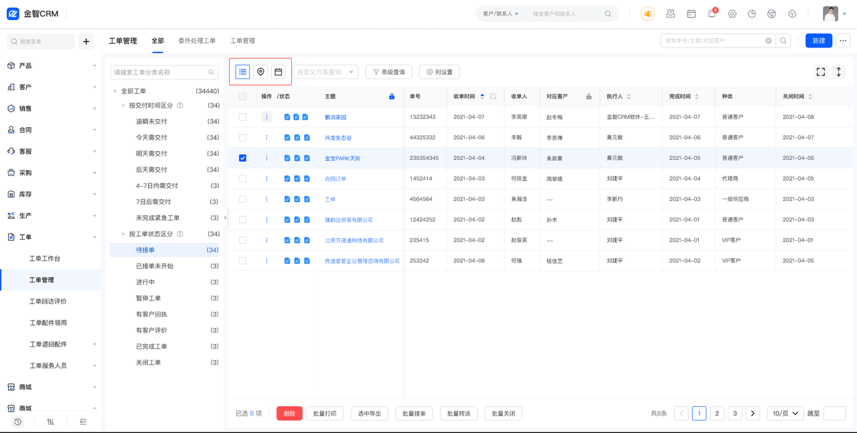This screenshot has width=857, height=433.
Task: Open the 自定义方案查询 dropdown
Action: [x=326, y=72]
